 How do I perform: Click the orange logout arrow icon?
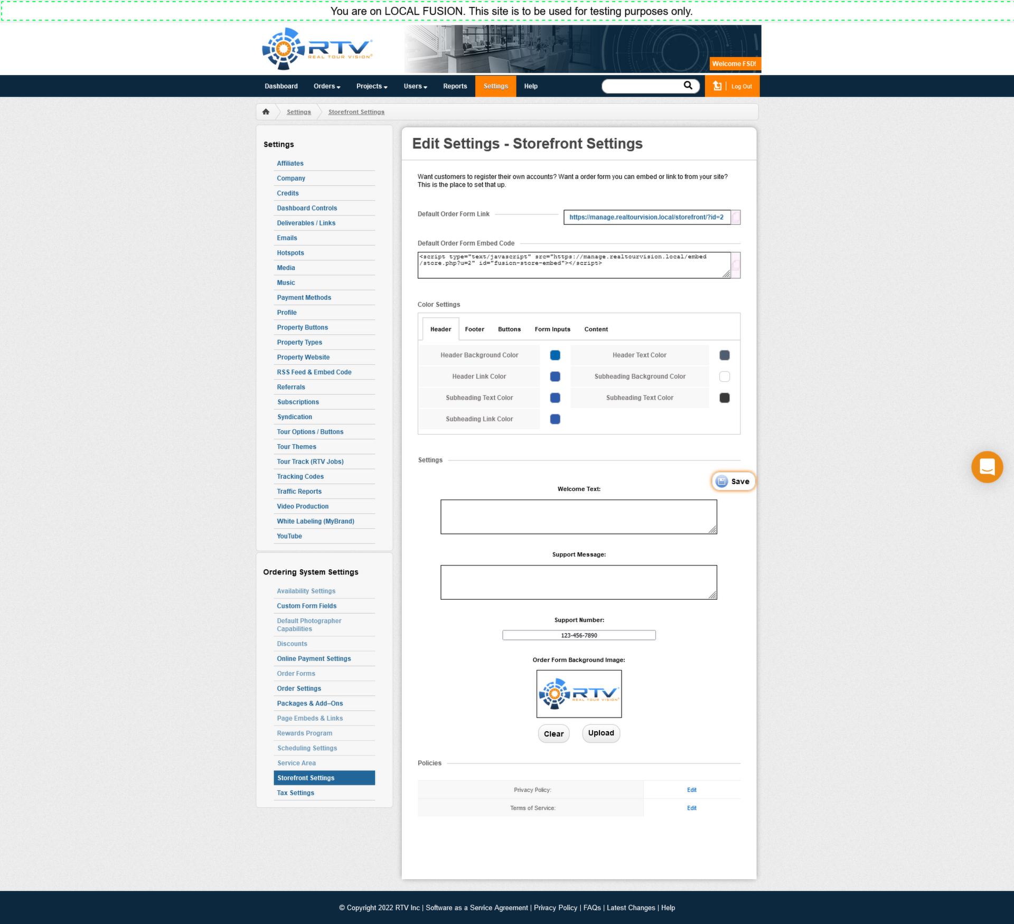click(717, 86)
